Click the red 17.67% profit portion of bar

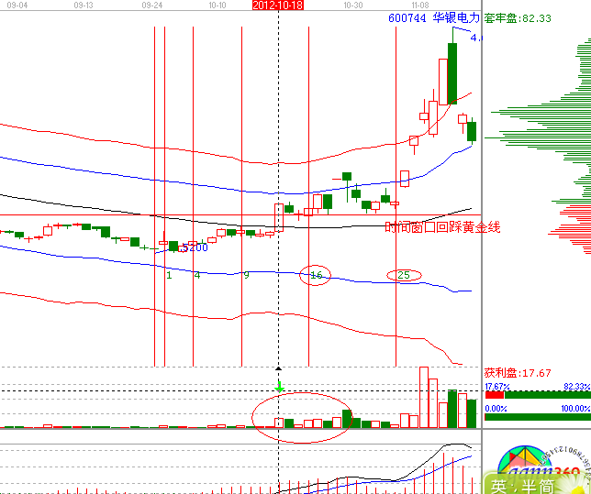tap(494, 395)
